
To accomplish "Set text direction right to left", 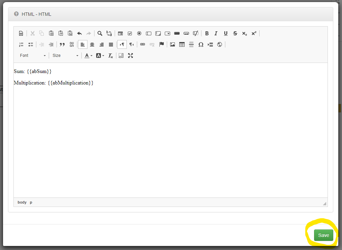I will pos(131,44).
